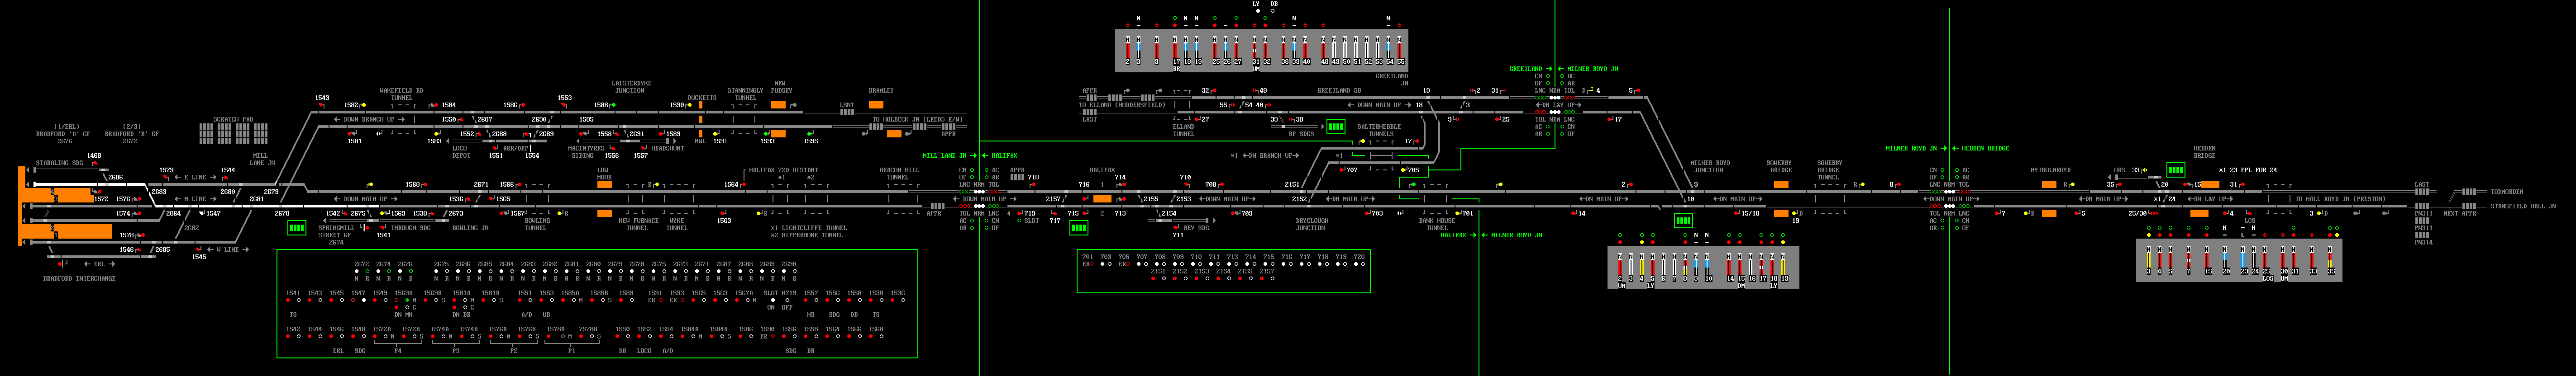Pull lever 35 in Hebden Bridge frame
This screenshot has width=2576, height=376.
pos(2330,260)
